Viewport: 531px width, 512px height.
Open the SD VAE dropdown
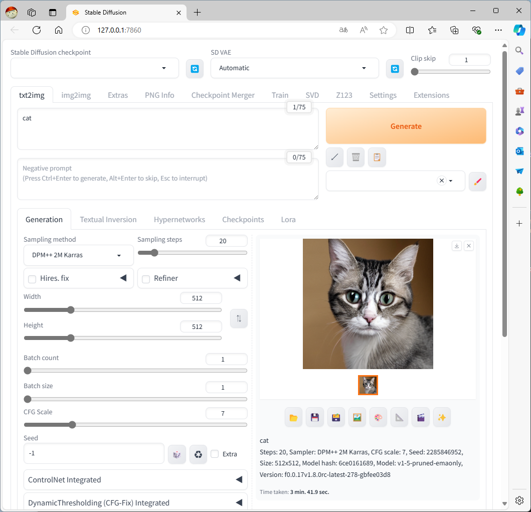(x=294, y=68)
